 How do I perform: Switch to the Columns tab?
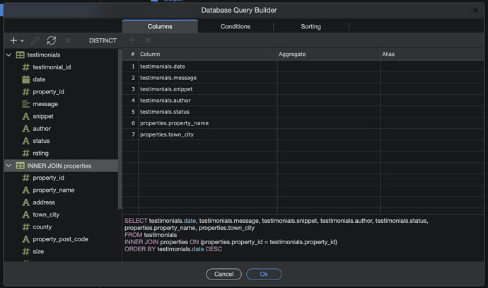point(160,26)
